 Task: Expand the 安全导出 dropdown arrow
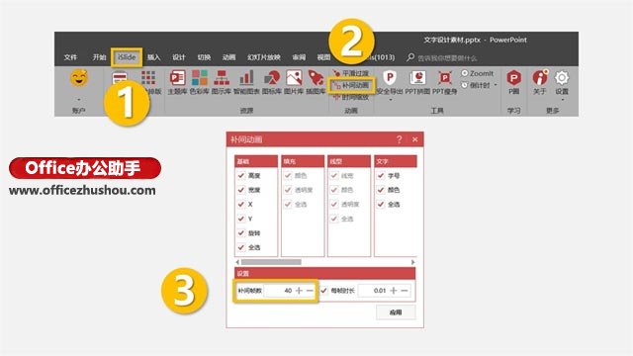point(390,99)
